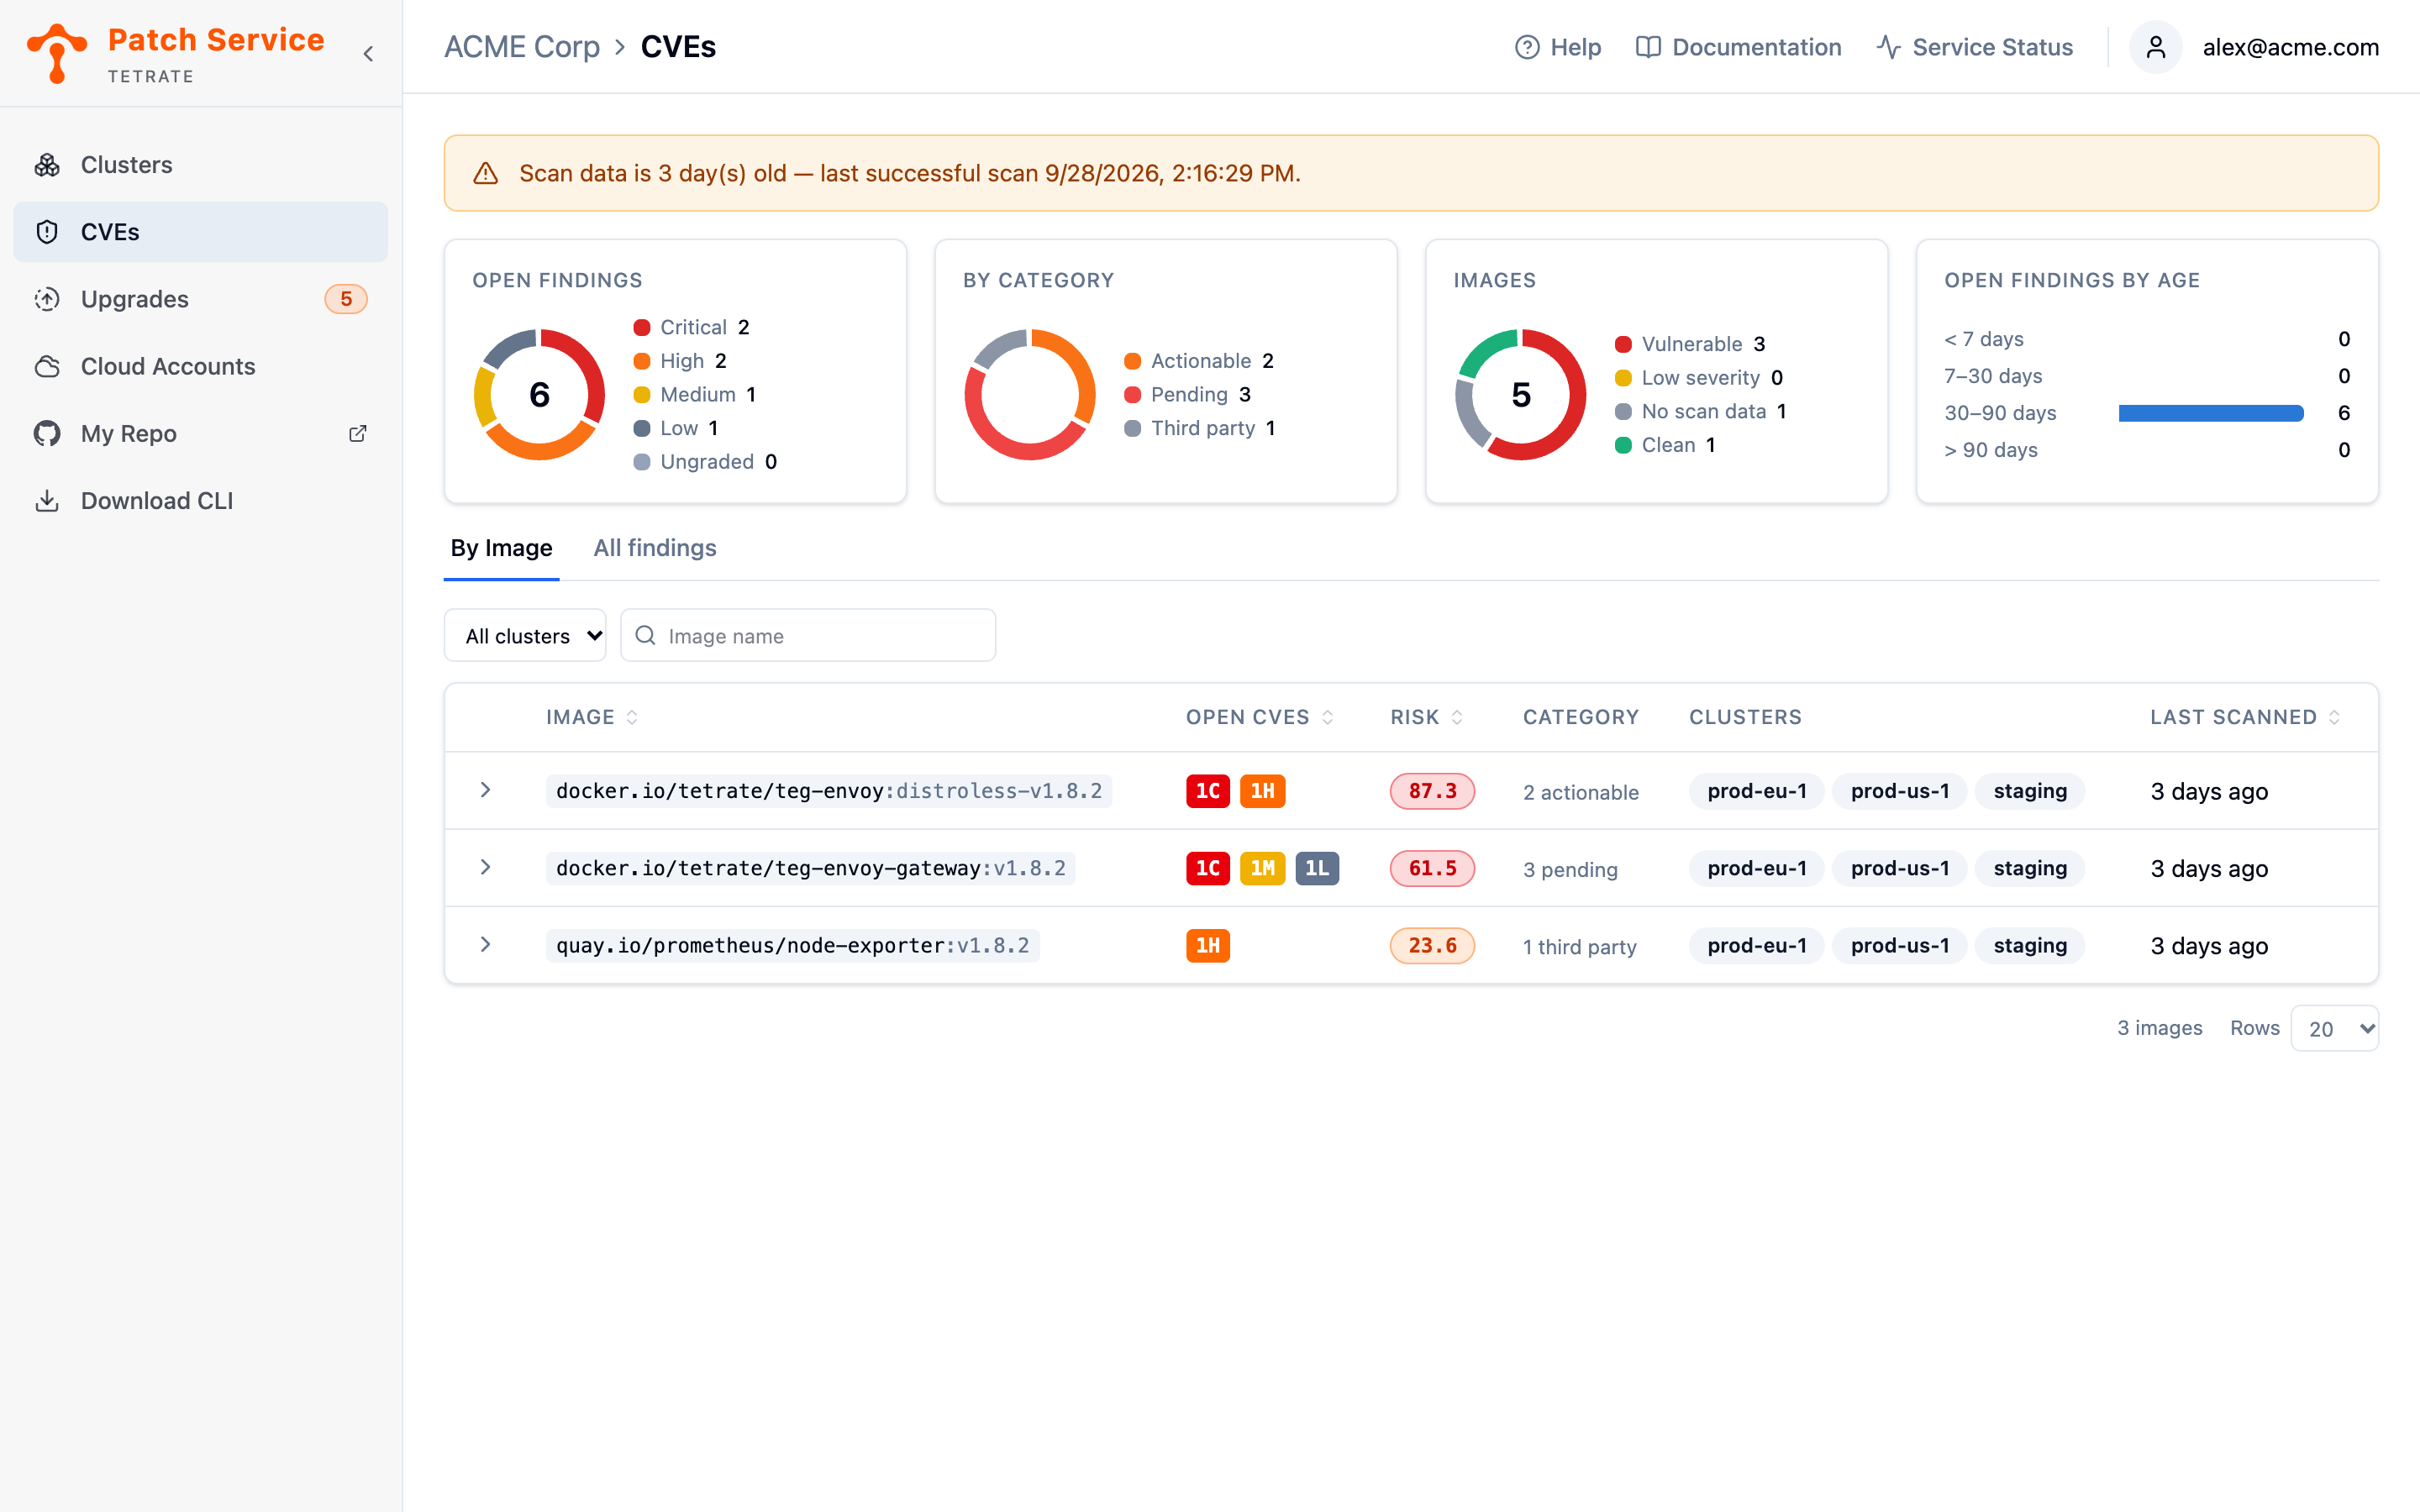Click the Critical red legend dot
The width and height of the screenshot is (2420, 1512).
(x=642, y=327)
